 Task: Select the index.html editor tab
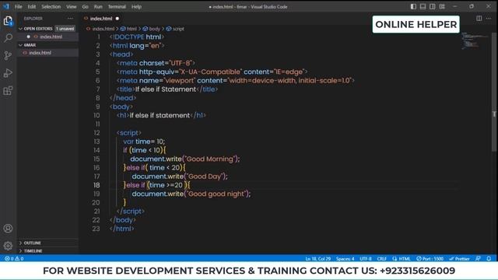[x=101, y=19]
